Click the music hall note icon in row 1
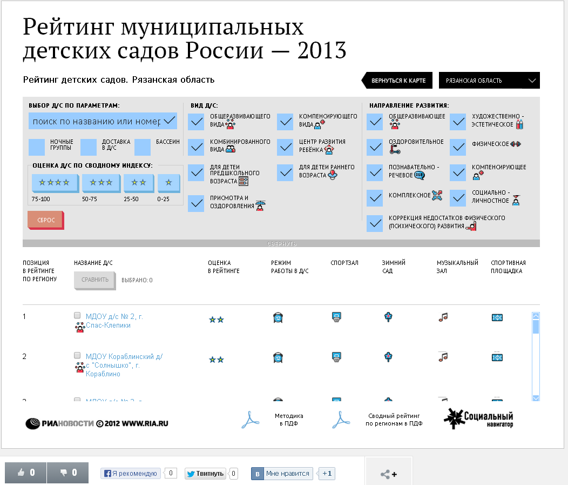The width and height of the screenshot is (568, 485). (443, 317)
